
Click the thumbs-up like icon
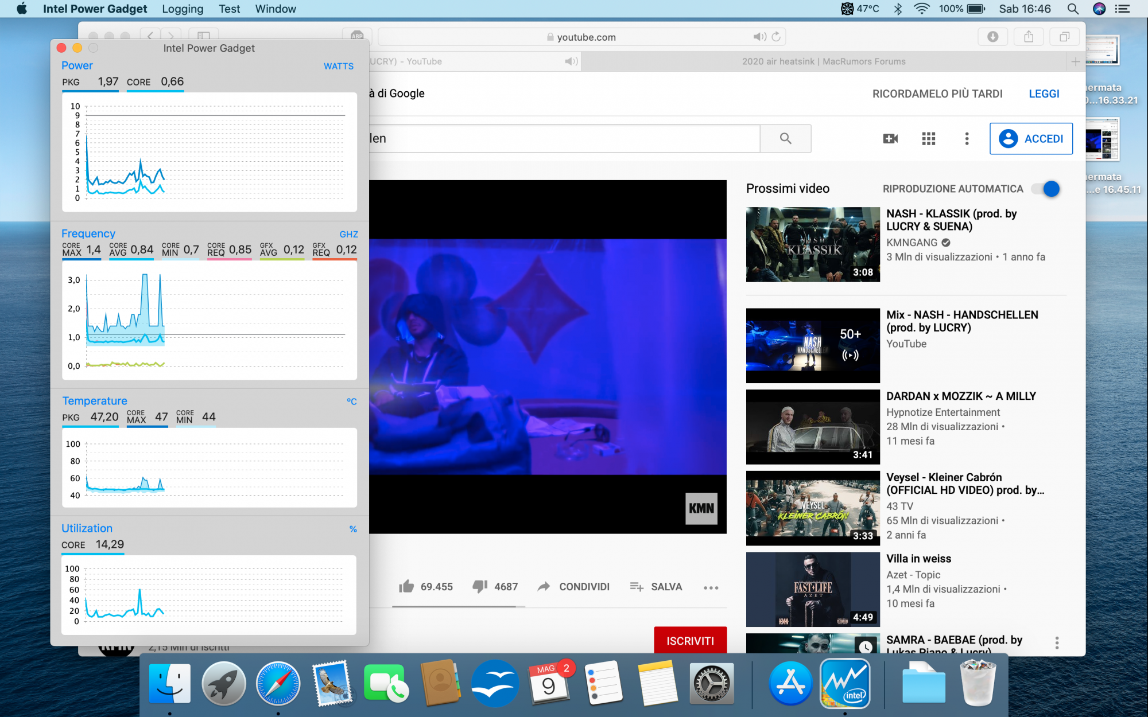406,586
